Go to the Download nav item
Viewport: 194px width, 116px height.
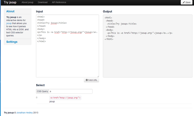(x=43, y=2)
